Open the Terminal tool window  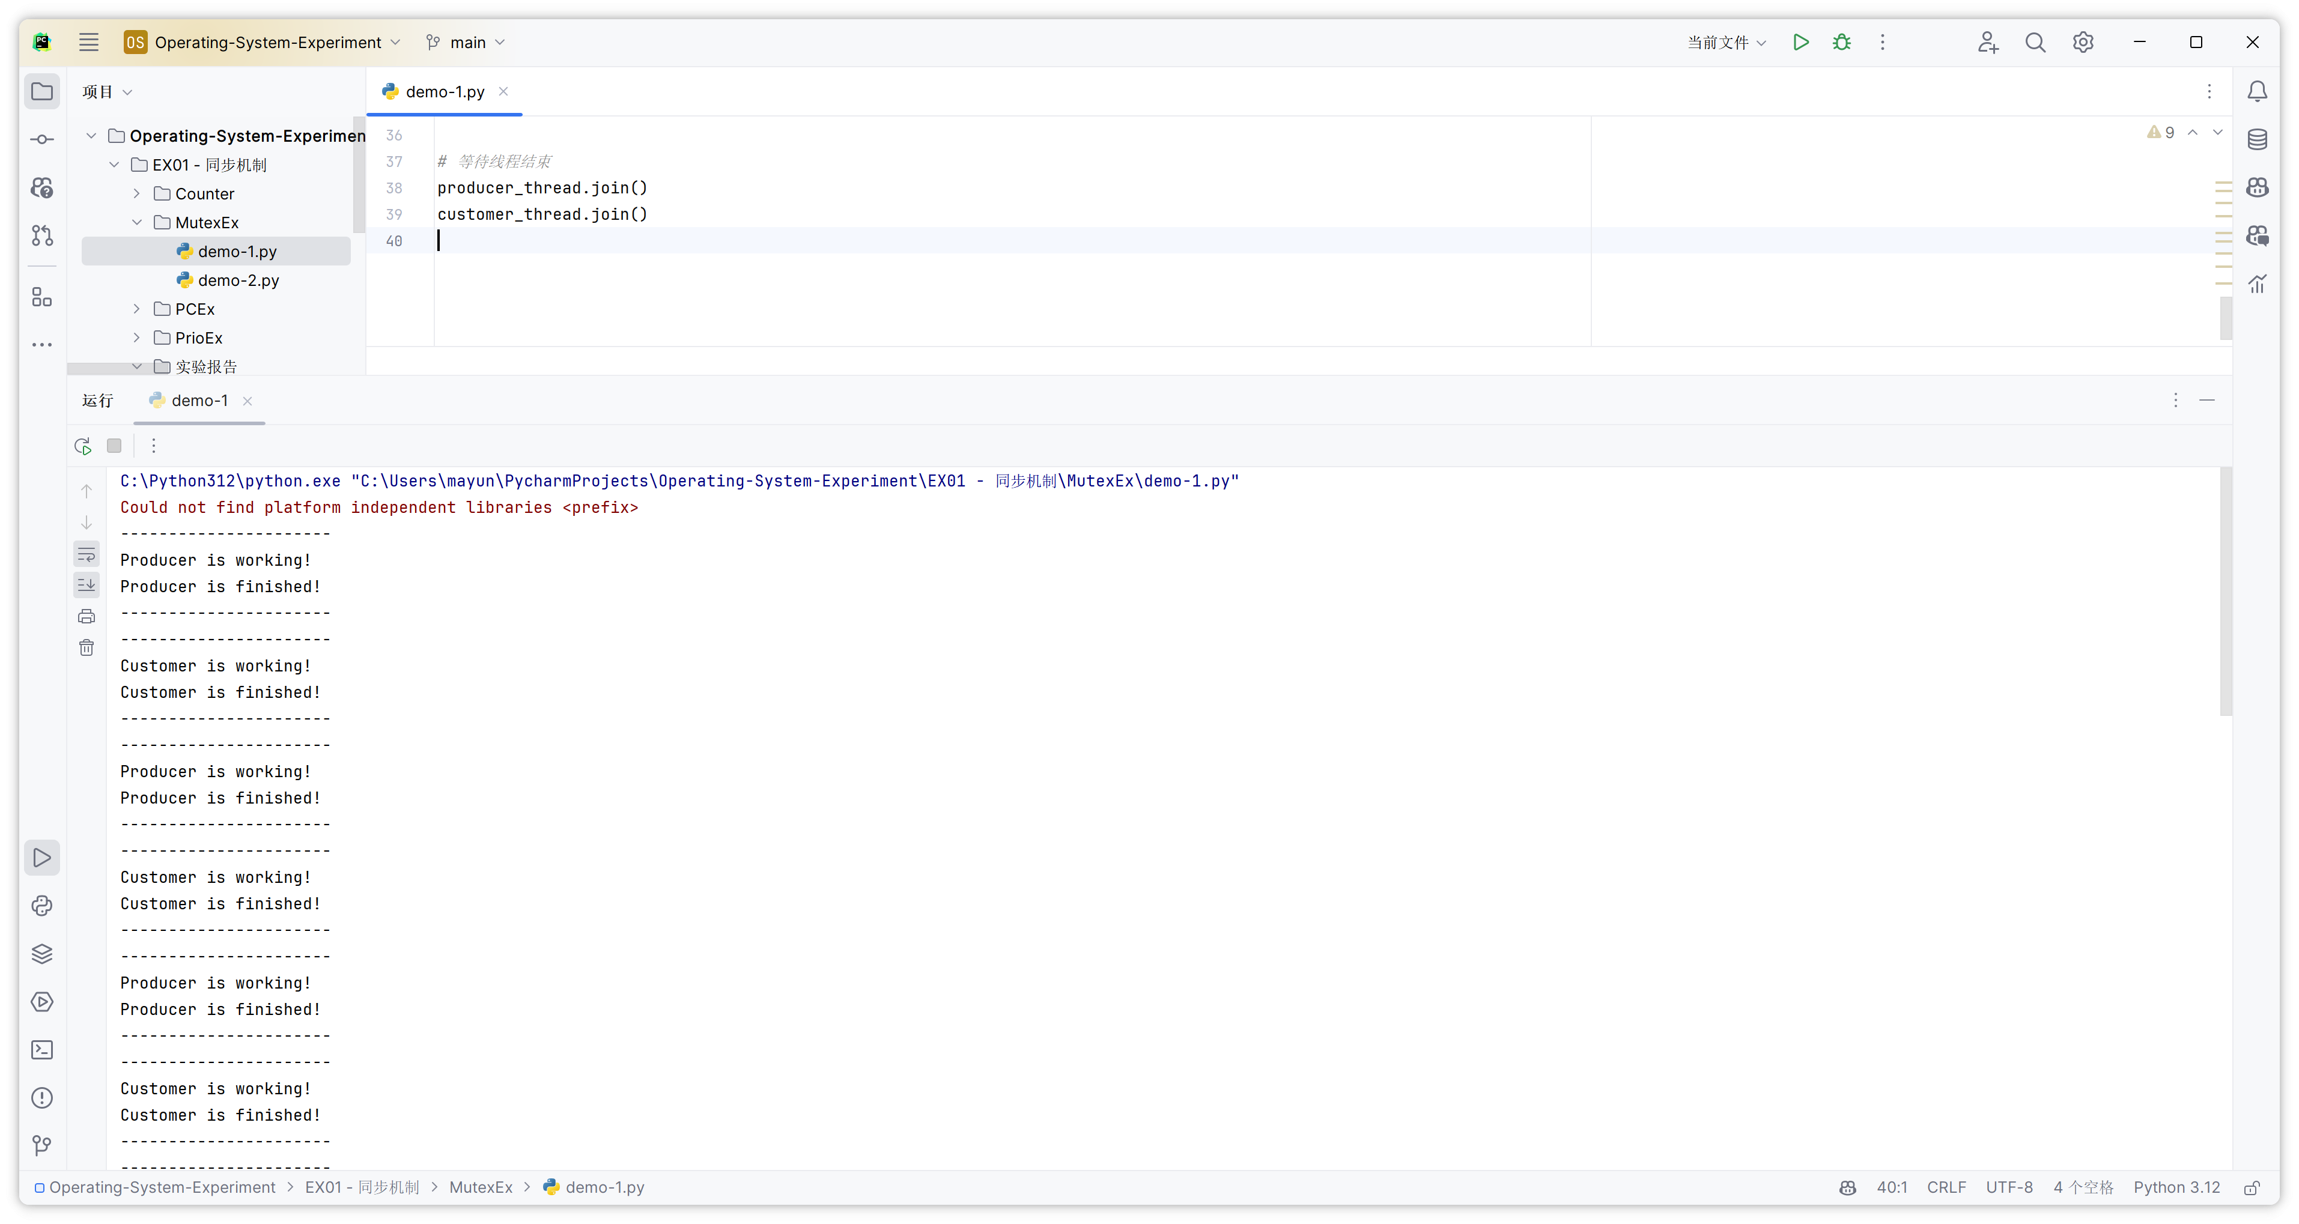click(42, 1050)
